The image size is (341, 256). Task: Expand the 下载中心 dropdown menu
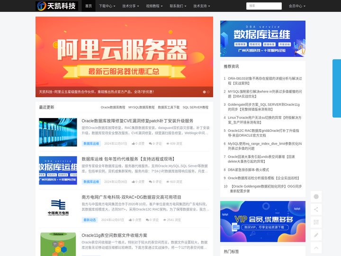tap(107, 6)
